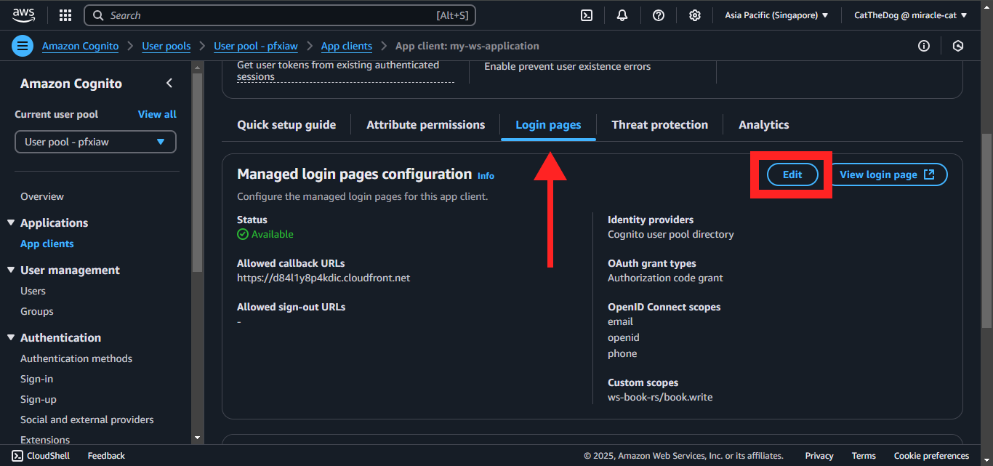Open the Info link beside the heading
Screen dimensions: 993x466
coord(486,176)
